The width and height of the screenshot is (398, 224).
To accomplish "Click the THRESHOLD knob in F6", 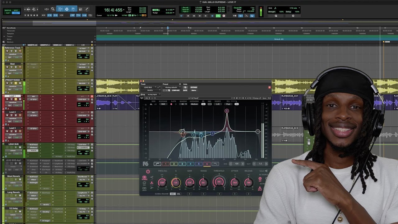I will click(x=219, y=182).
